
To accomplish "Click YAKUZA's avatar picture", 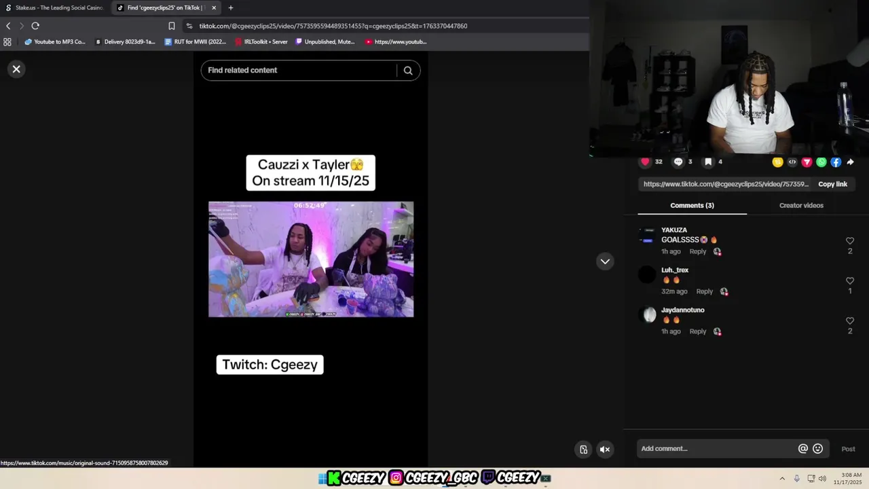I will click(648, 235).
